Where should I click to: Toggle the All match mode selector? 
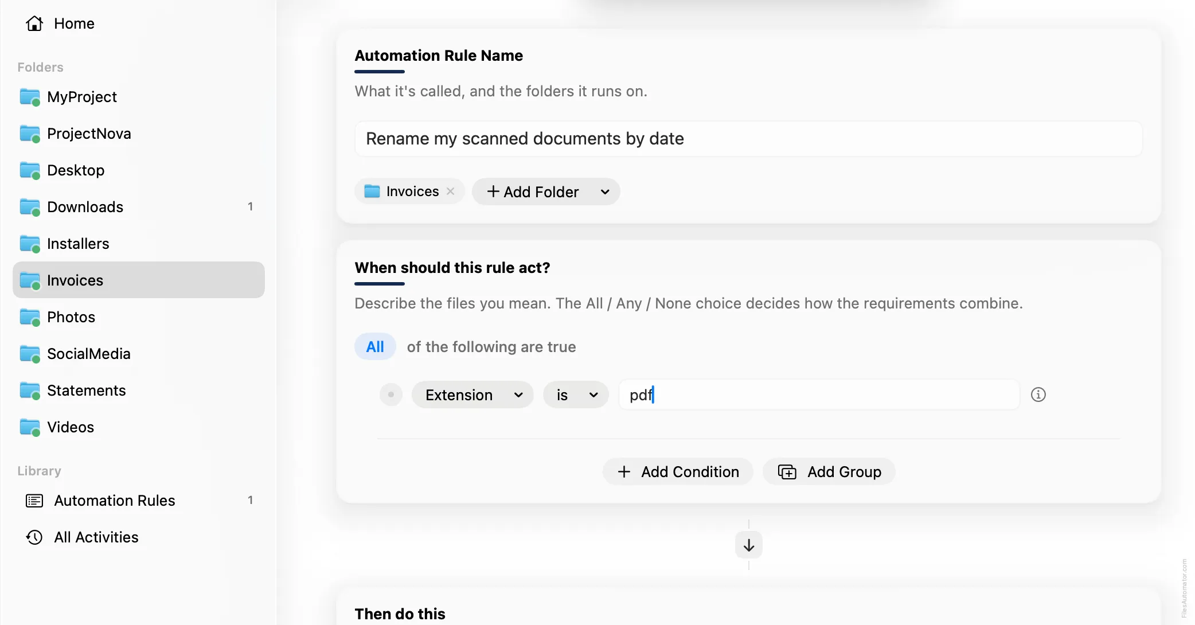[375, 347]
